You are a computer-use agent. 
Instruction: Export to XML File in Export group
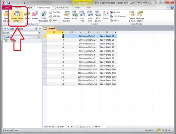point(90,16)
